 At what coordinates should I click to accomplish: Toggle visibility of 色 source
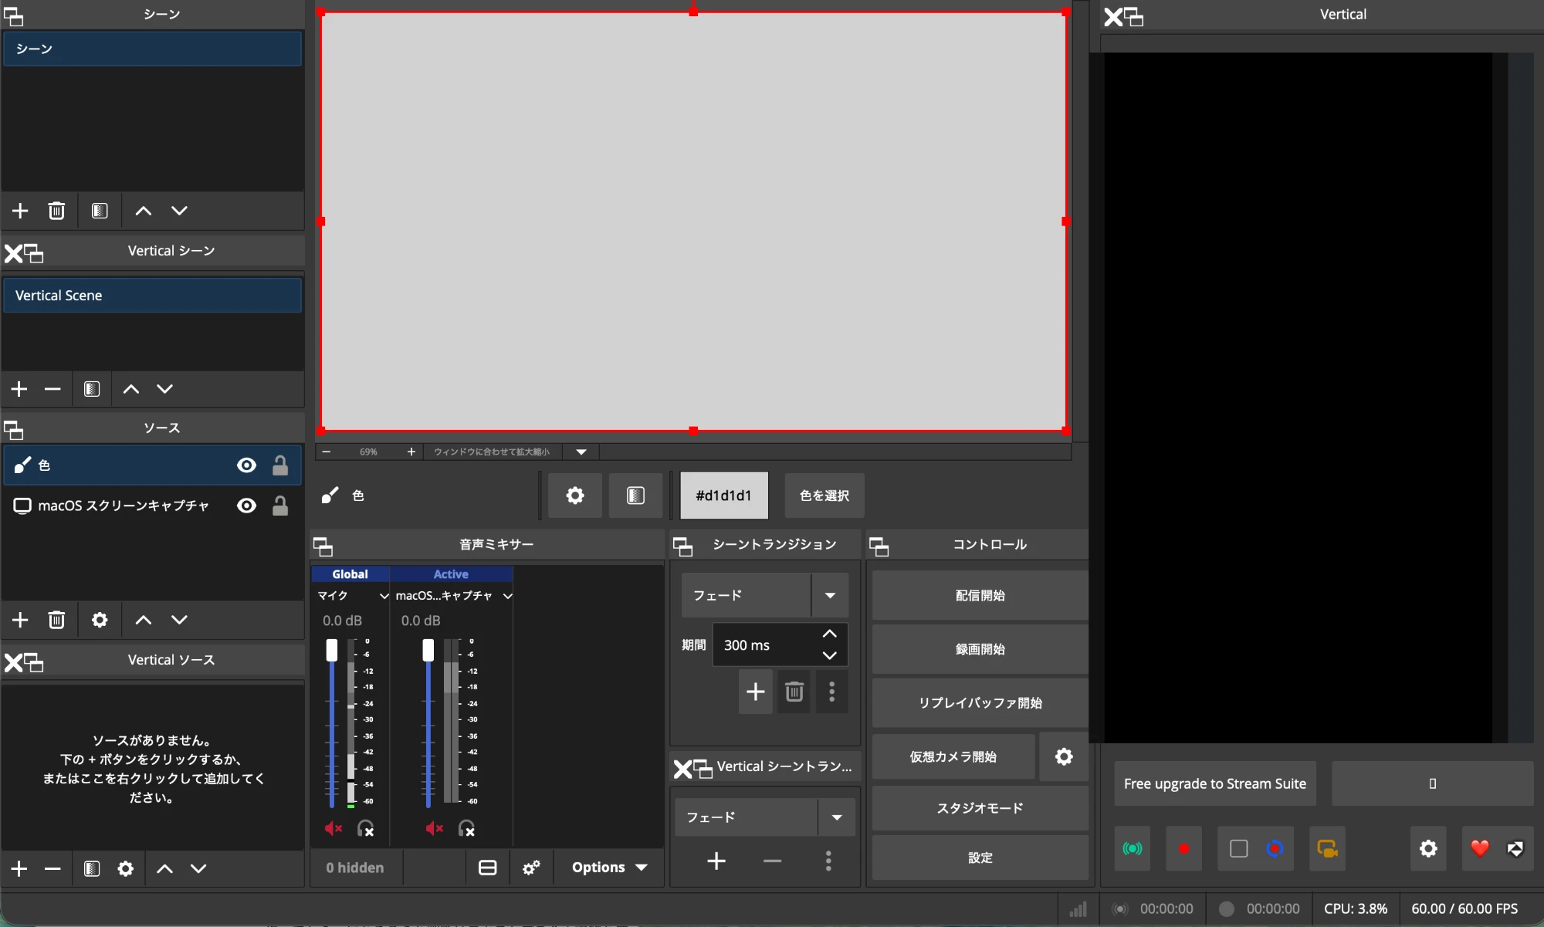point(247,465)
